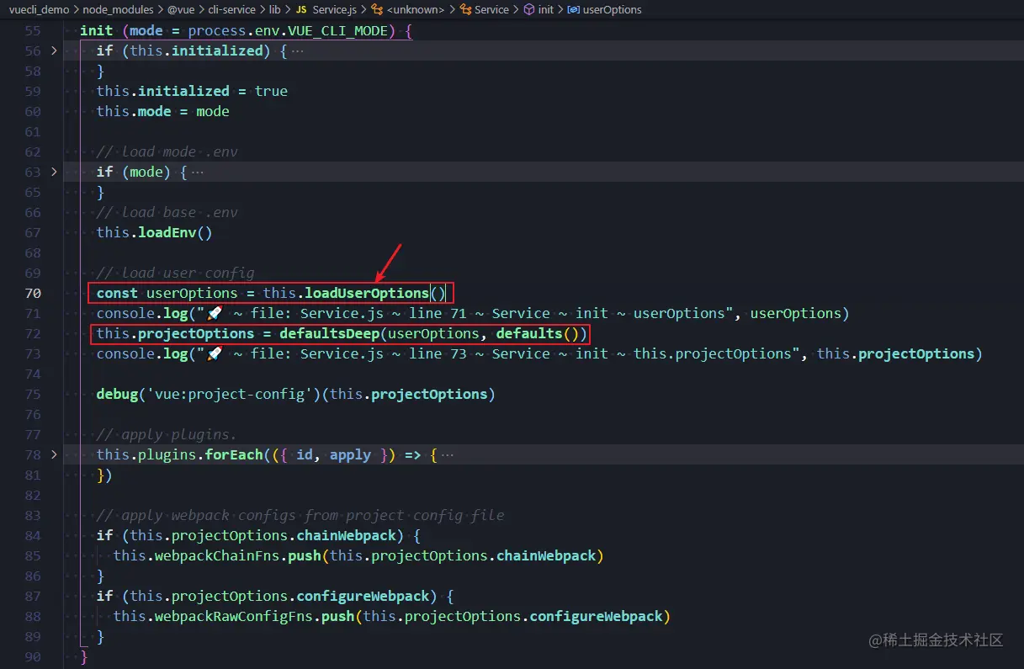The width and height of the screenshot is (1024, 669).
Task: Click 'vue:project-config' string on line 75
Action: click(230, 394)
